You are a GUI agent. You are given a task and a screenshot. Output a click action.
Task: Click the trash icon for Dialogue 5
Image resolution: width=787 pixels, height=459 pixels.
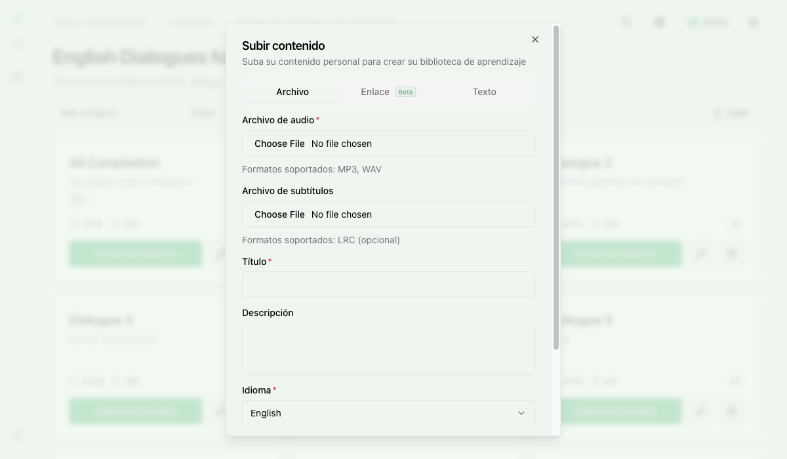(733, 411)
